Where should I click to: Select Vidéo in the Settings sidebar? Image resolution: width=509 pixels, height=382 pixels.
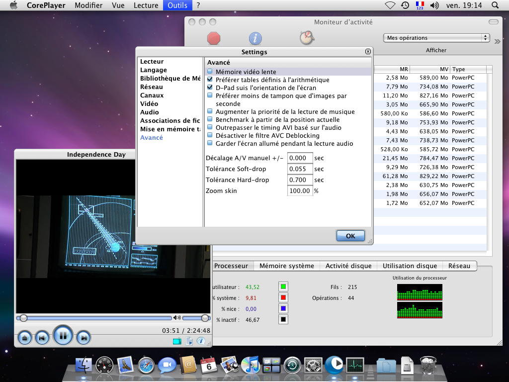coord(149,103)
